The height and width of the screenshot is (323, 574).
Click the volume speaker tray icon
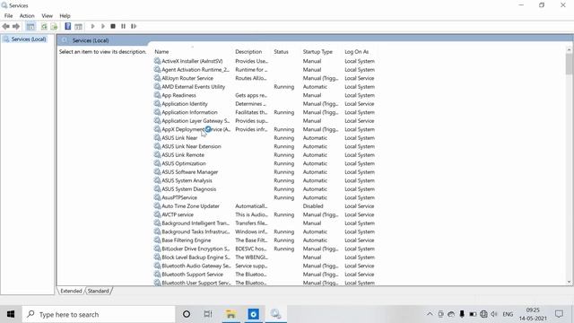(494, 314)
